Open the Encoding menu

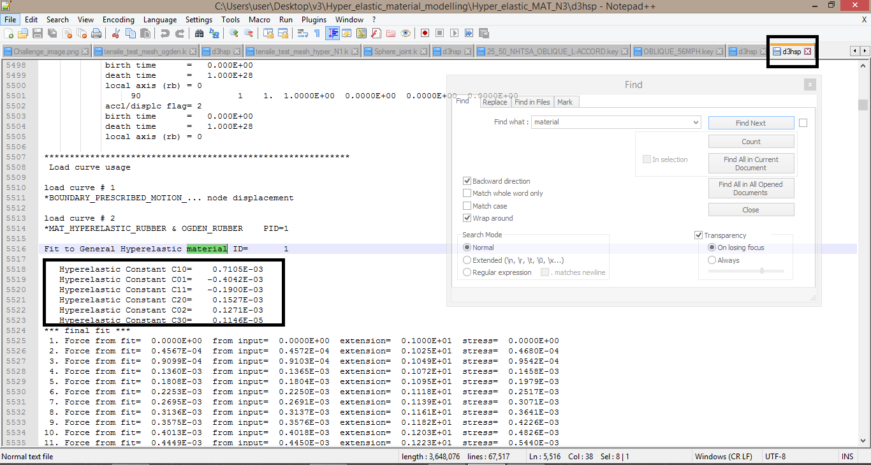(x=118, y=20)
